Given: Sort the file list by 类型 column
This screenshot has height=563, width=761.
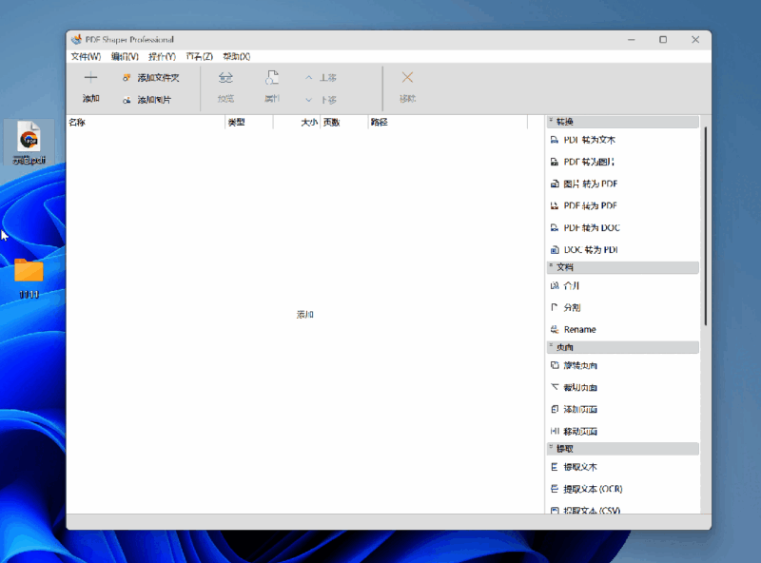Looking at the screenshot, I should [x=249, y=123].
